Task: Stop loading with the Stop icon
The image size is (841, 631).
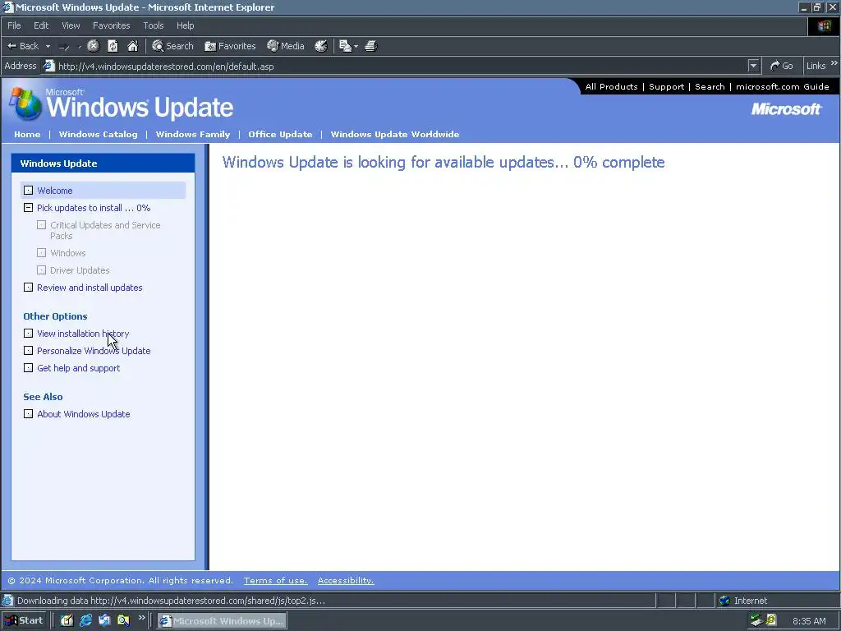Action: tap(94, 46)
